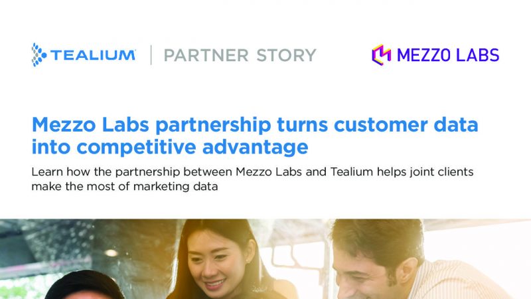Click the PARTNER word in header
Viewport: 531px width, 299px height.
[x=206, y=55]
